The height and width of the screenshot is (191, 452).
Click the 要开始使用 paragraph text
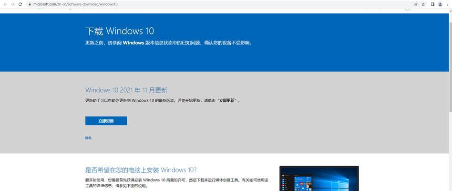(177, 183)
